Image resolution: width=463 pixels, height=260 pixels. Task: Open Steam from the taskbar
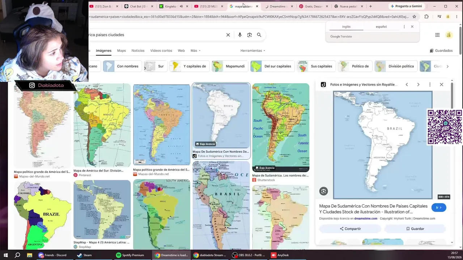[x=85, y=255]
